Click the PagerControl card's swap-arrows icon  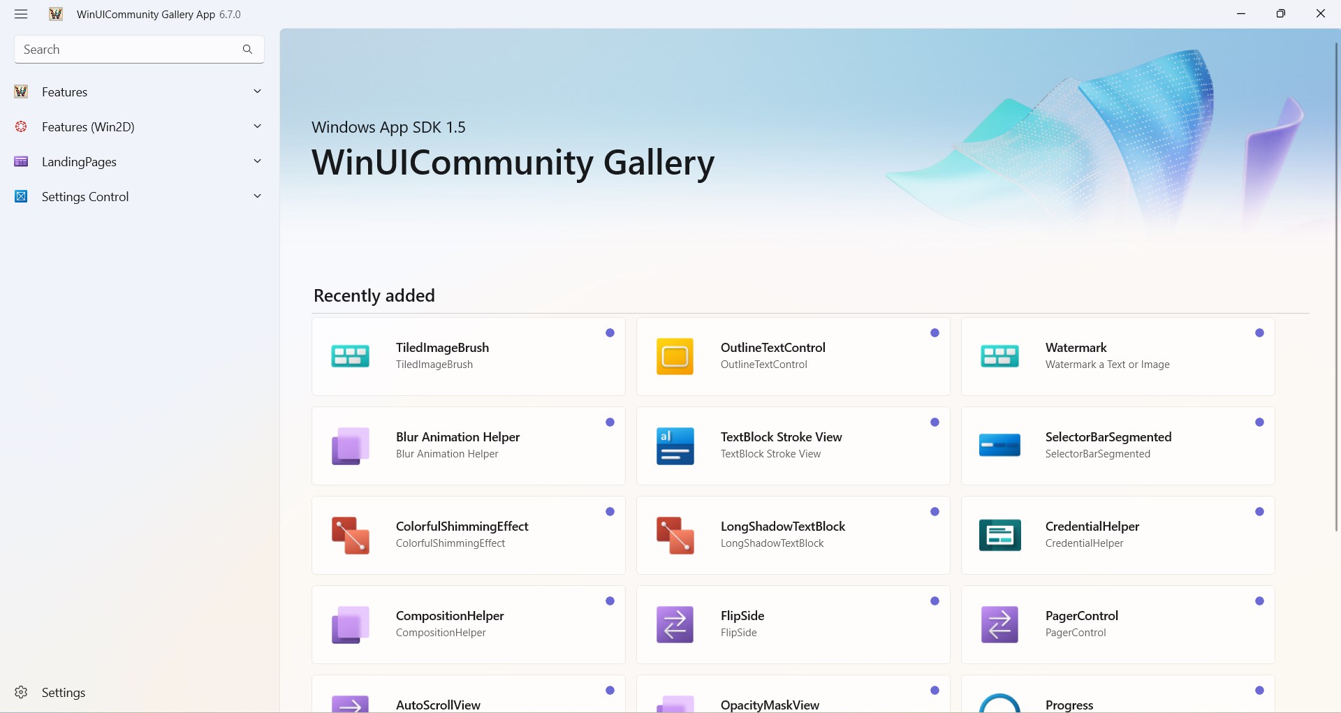pyautogui.click(x=999, y=624)
